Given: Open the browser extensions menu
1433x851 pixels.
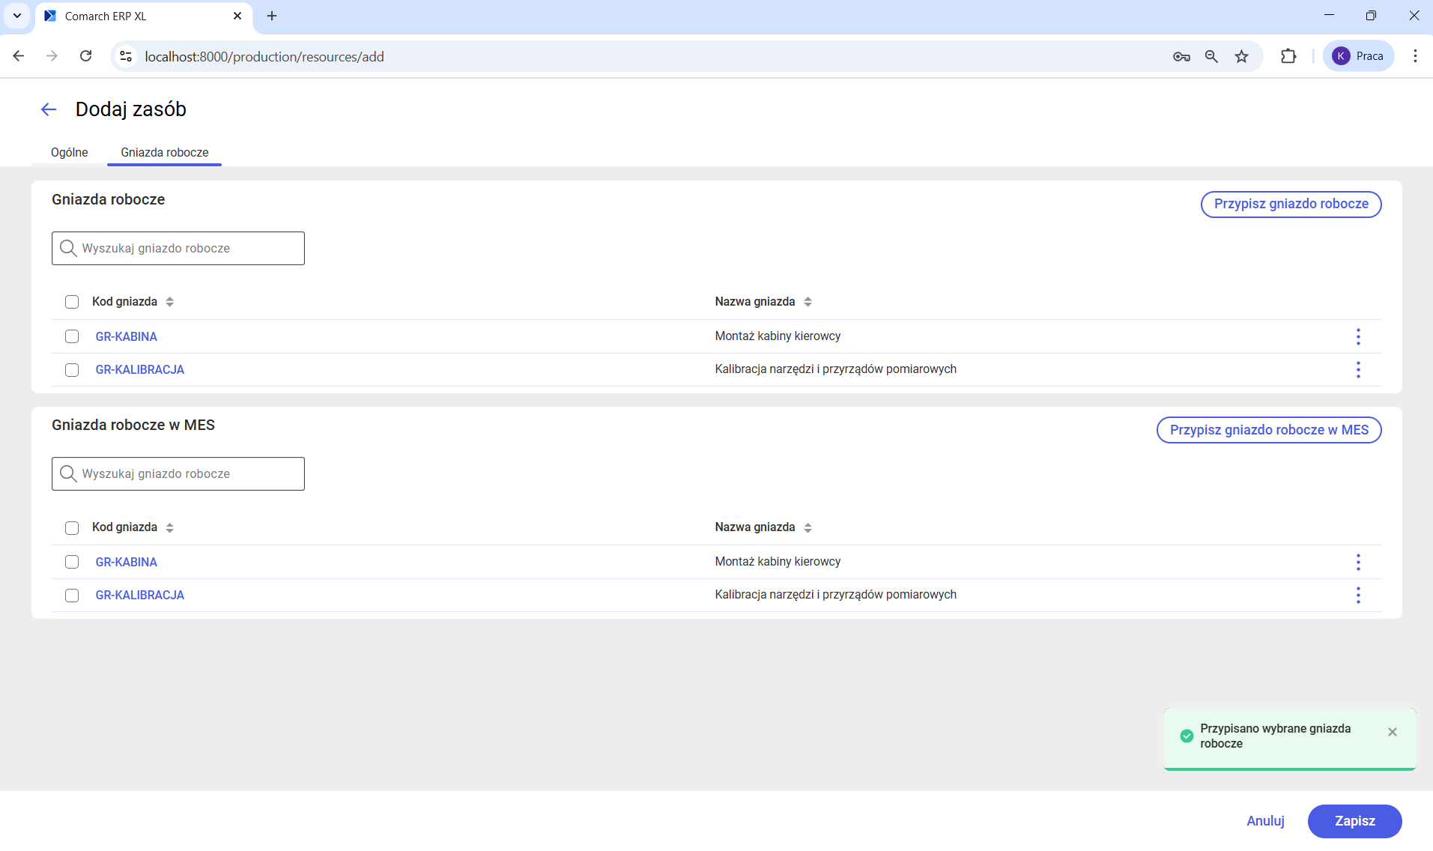Looking at the screenshot, I should pos(1288,56).
